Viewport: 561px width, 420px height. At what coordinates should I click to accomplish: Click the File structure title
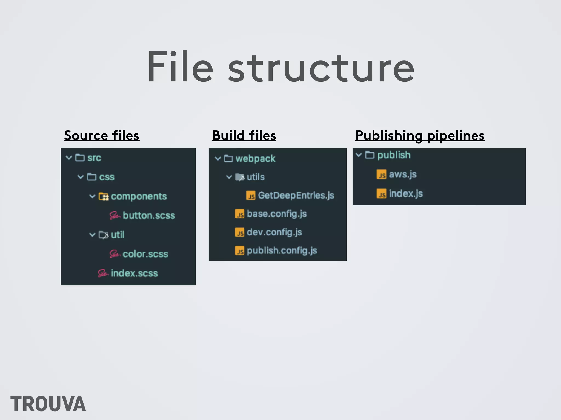click(x=281, y=66)
